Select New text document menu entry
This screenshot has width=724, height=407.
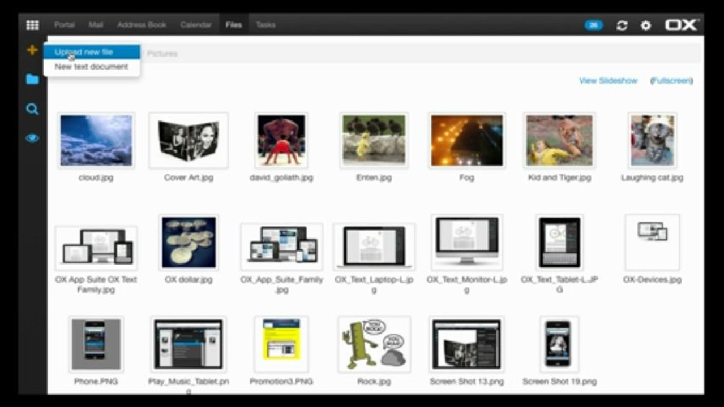[x=92, y=67]
